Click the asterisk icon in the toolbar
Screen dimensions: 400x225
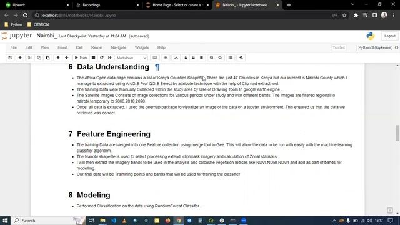[x=201, y=57]
